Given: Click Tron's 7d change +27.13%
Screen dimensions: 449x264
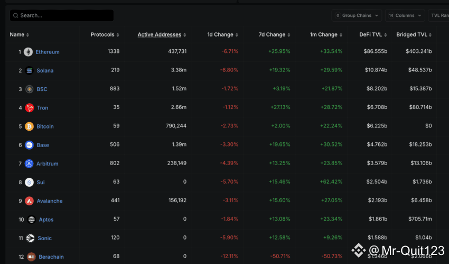Looking at the screenshot, I should pos(280,107).
